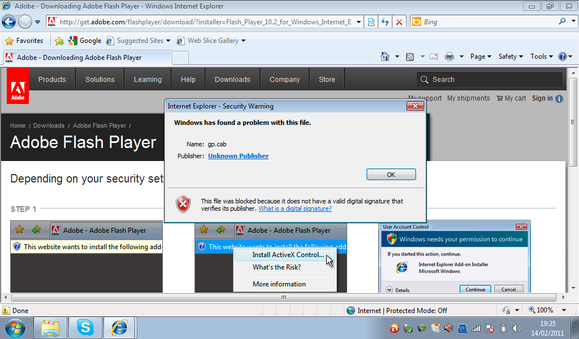Click the red Adobe logo
The height and width of the screenshot is (339, 579).
point(18,86)
